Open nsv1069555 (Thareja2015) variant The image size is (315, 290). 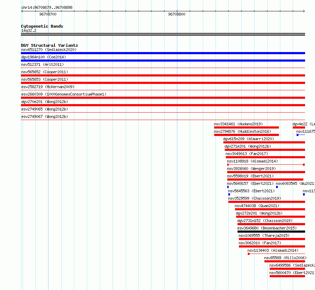[x=264, y=235]
